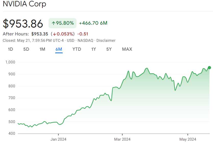The image size is (213, 147).
Task: Click the NVIDIA Corp heading
Action: pyautogui.click(x=24, y=4)
